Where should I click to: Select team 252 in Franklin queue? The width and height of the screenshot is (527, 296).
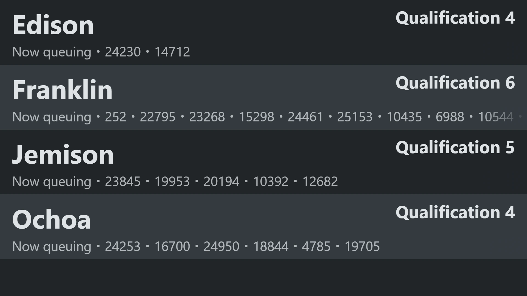(116, 117)
